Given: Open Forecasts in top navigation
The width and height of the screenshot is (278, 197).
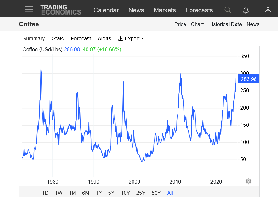Looking at the screenshot, I should [199, 10].
